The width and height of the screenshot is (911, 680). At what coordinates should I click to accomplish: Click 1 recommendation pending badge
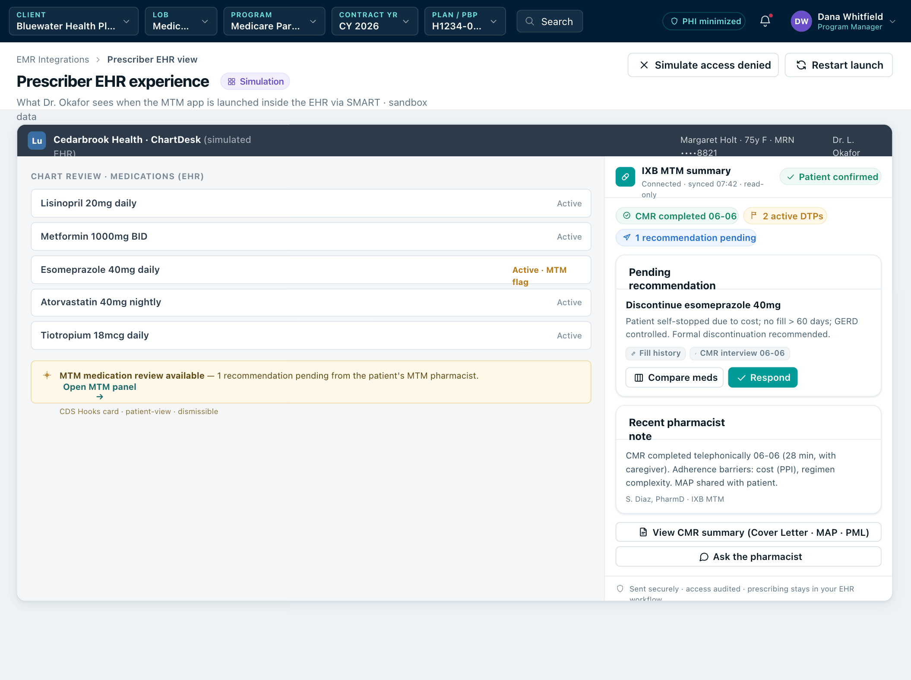tap(686, 237)
